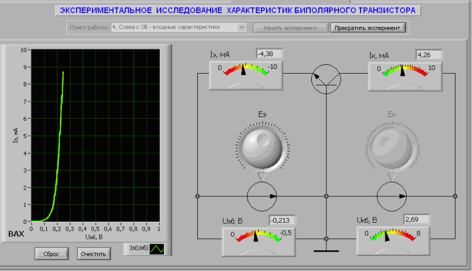Click the Сброс button below graph
The height and width of the screenshot is (271, 472).
tap(51, 254)
